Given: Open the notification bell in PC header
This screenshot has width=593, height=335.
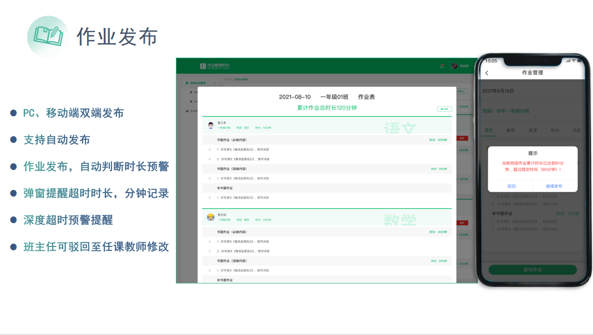Looking at the screenshot, I should tap(442, 66).
